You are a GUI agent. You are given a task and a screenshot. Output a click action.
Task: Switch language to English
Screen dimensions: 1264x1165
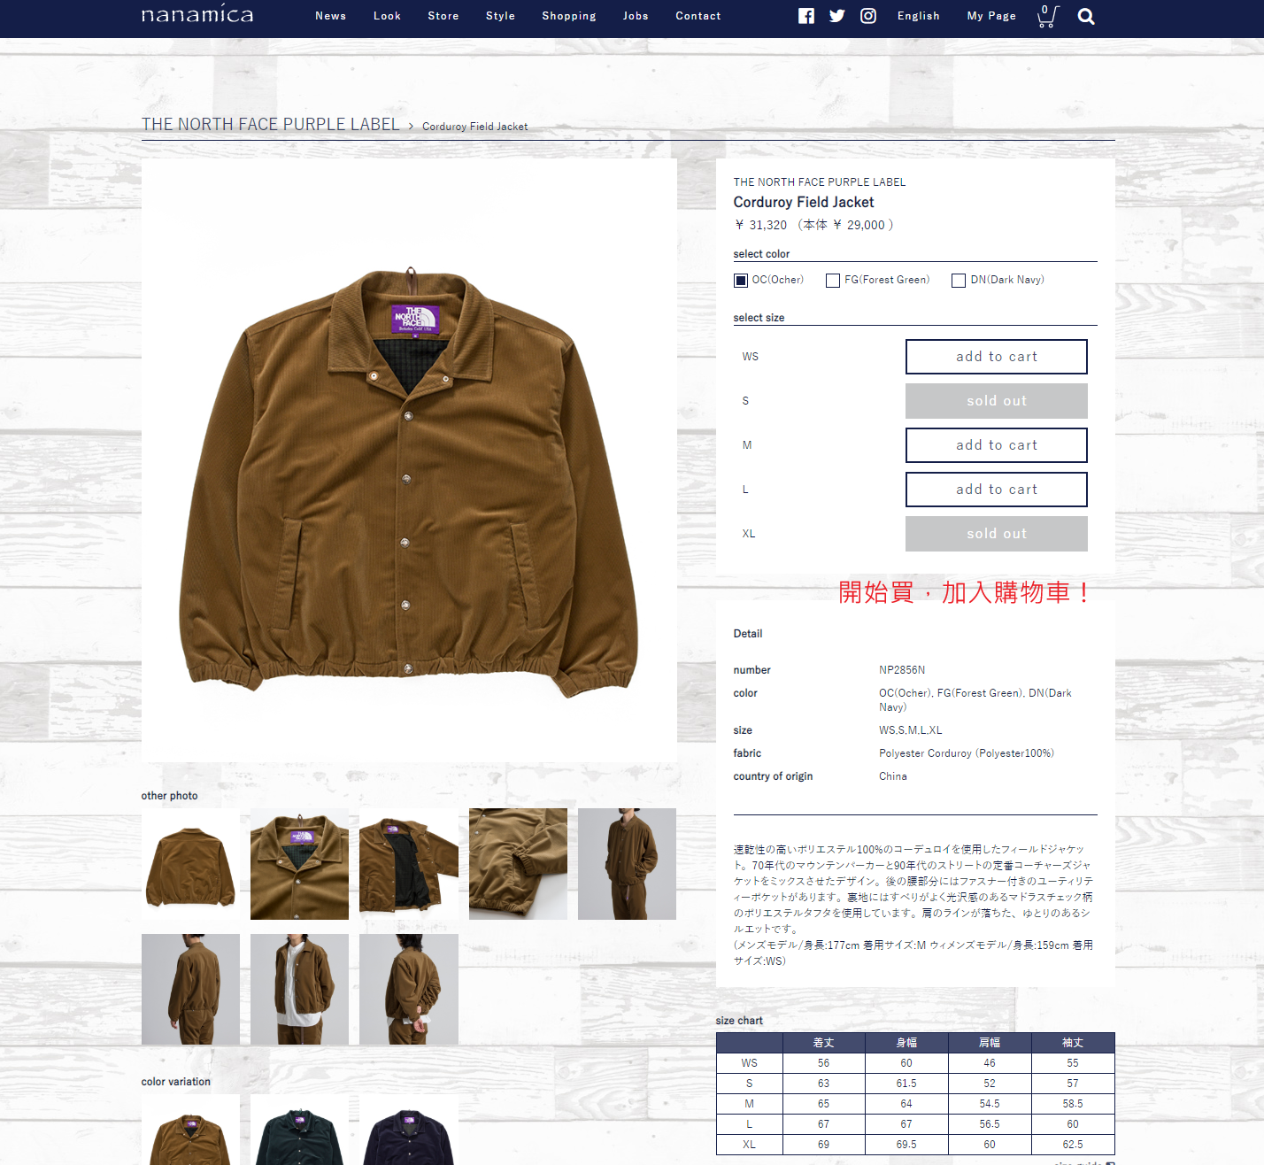918,16
